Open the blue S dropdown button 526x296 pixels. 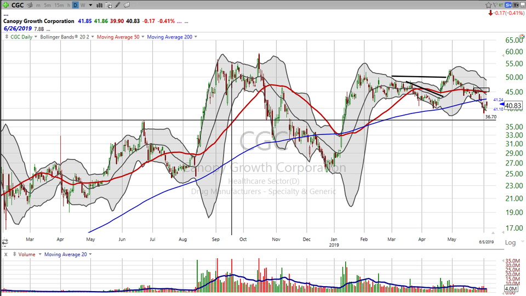(508, 5)
